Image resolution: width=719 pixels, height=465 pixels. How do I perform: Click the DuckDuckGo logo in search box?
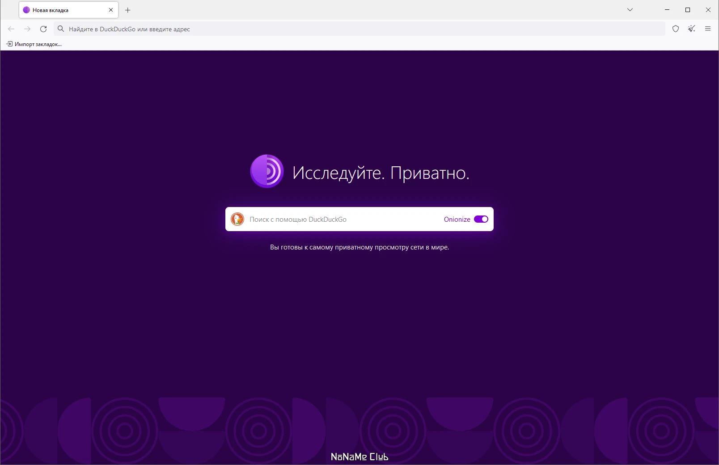tap(237, 219)
